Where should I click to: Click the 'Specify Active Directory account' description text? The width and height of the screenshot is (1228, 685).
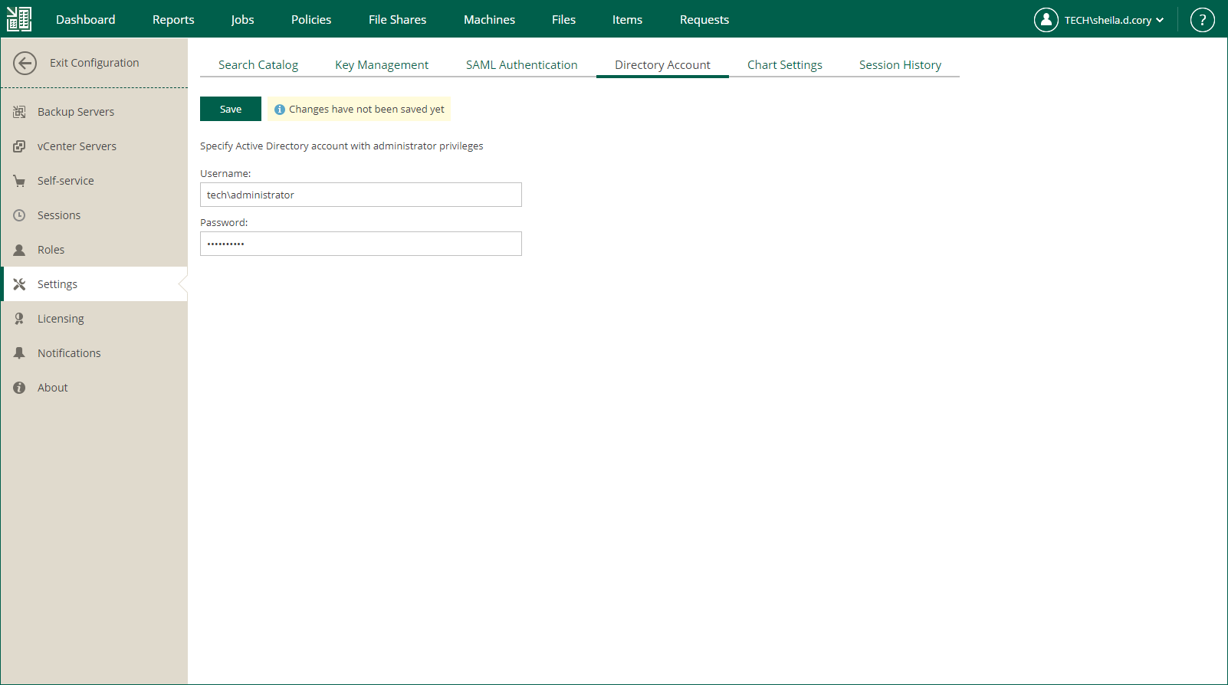pyautogui.click(x=342, y=146)
